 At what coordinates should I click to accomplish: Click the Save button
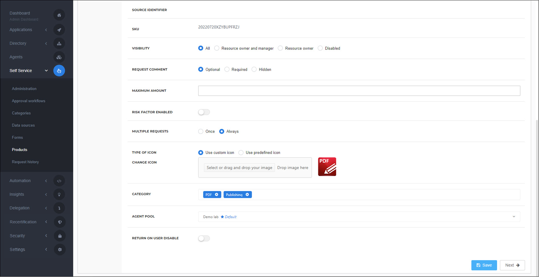click(484, 265)
